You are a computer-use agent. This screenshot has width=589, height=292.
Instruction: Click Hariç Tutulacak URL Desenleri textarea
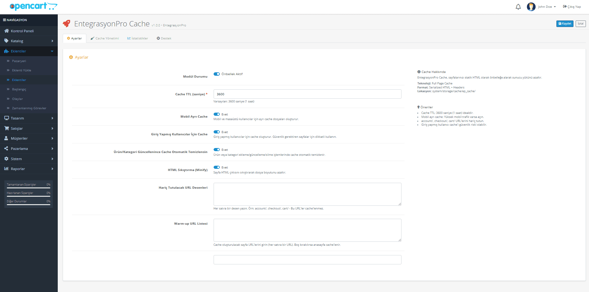point(307,194)
